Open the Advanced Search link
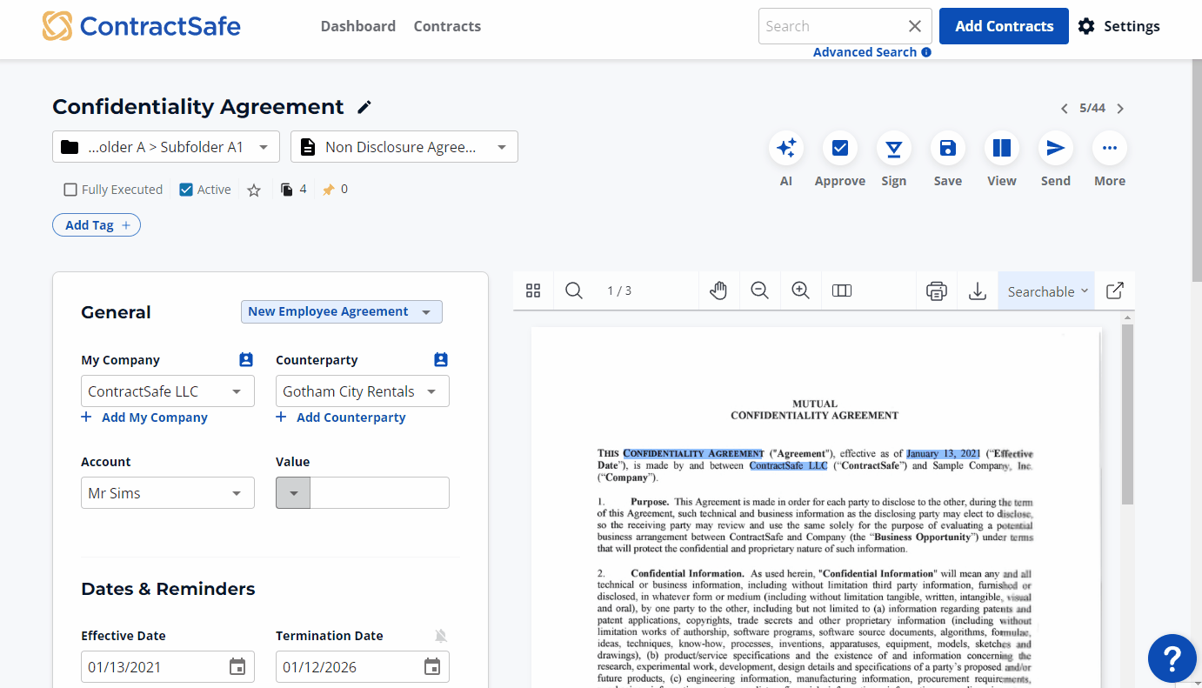The image size is (1202, 688). tap(865, 52)
